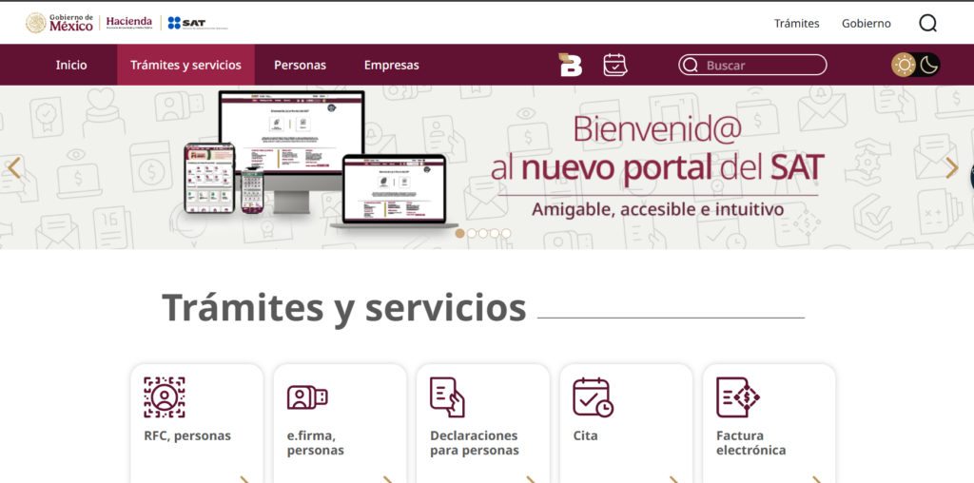Select the fourth carousel dot
The width and height of the screenshot is (974, 483).
pos(495,234)
